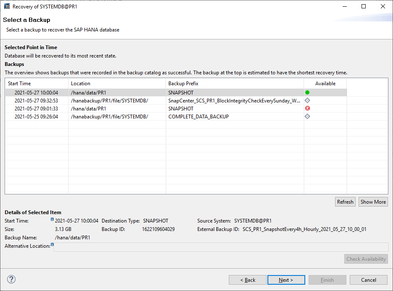Screen dimensions: 393x291
Task: Click info icon beside Alternative Location
Action: (x=52, y=244)
